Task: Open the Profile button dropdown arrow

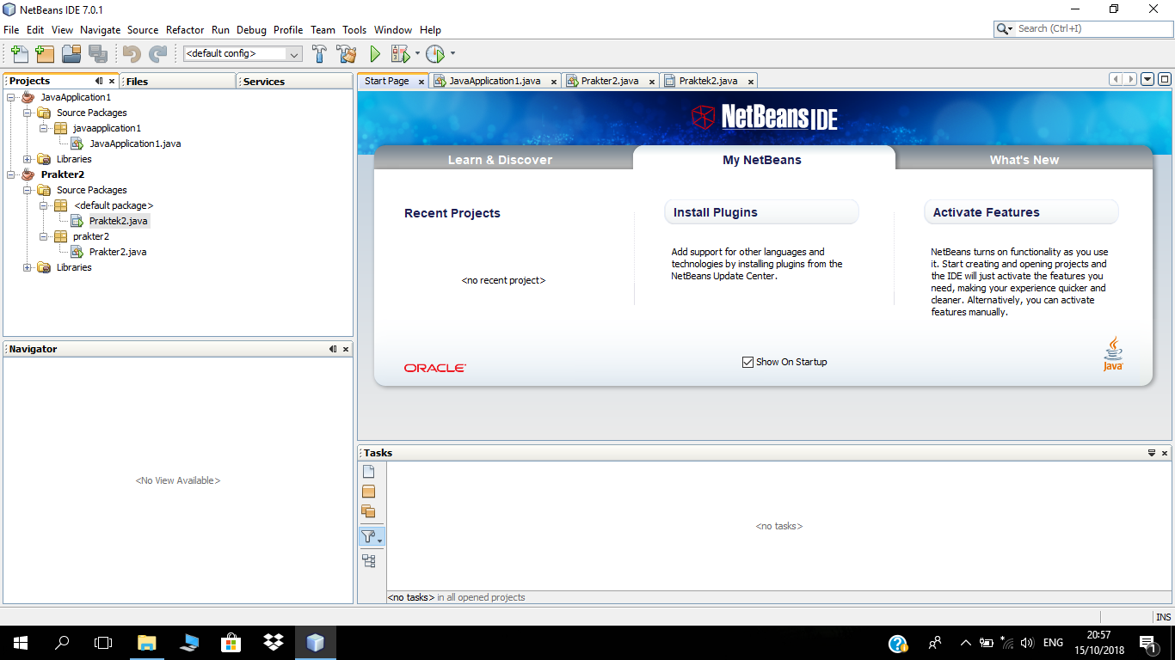Action: tap(452, 54)
